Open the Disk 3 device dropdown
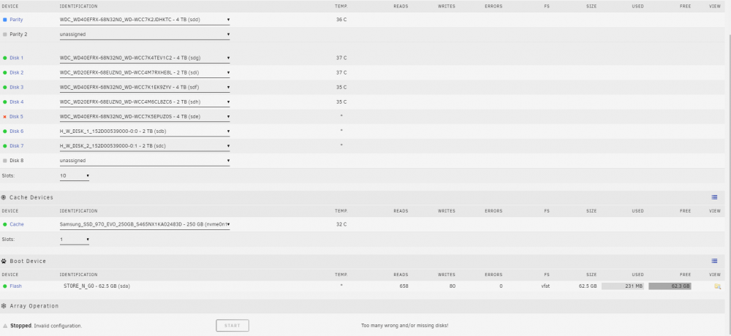The height and width of the screenshot is (336, 731). pyautogui.click(x=145, y=88)
